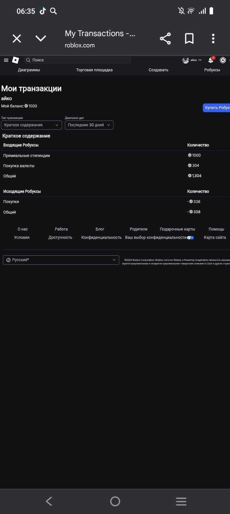Open the Подарочные карты footer link
This screenshot has width=230, height=514.
pyautogui.click(x=177, y=229)
